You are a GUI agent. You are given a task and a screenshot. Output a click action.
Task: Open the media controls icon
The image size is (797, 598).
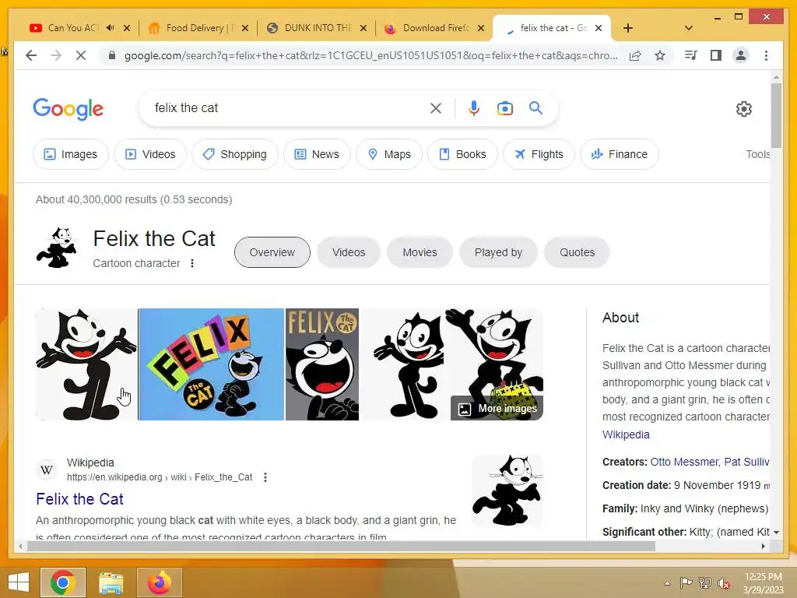(691, 55)
